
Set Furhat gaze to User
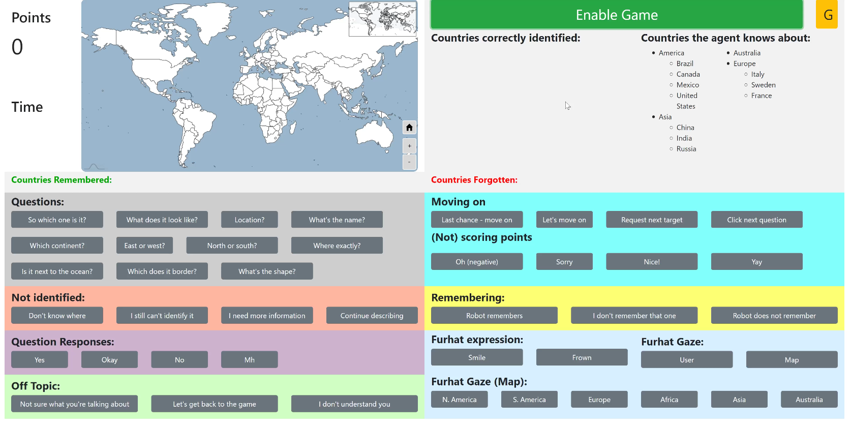(x=687, y=360)
